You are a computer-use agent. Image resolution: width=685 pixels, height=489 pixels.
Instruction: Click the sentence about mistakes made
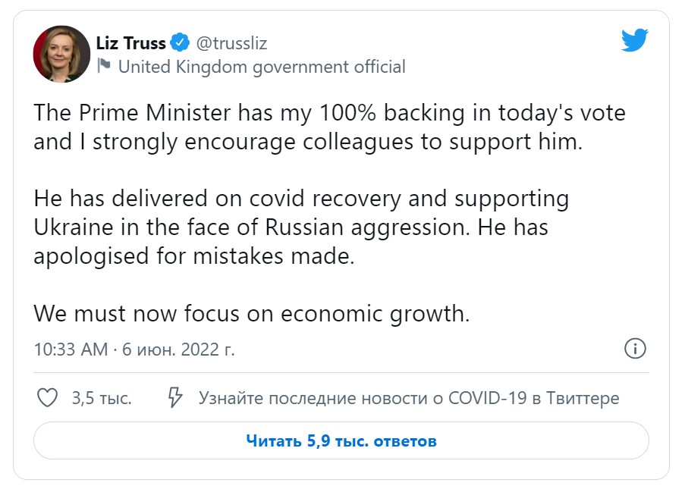(194, 255)
